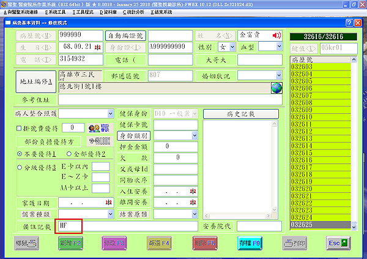
Task: Expand the 病人整合照護 dropdown
Action: coord(110,113)
